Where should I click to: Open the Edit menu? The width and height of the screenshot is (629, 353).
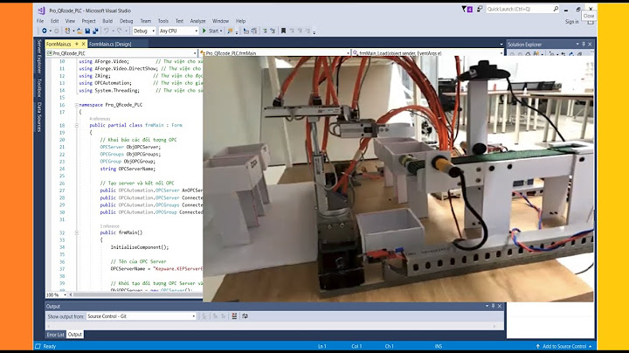[54, 21]
